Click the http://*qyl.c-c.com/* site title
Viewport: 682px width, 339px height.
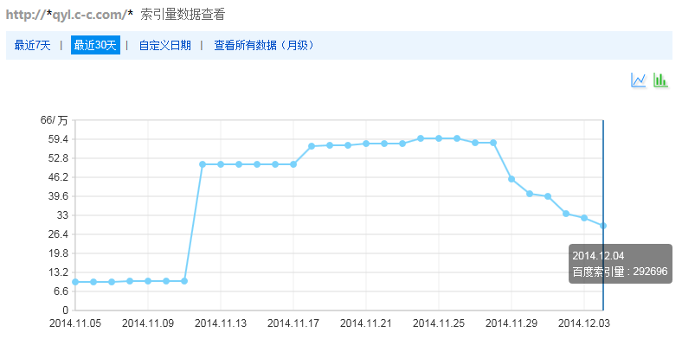point(68,15)
